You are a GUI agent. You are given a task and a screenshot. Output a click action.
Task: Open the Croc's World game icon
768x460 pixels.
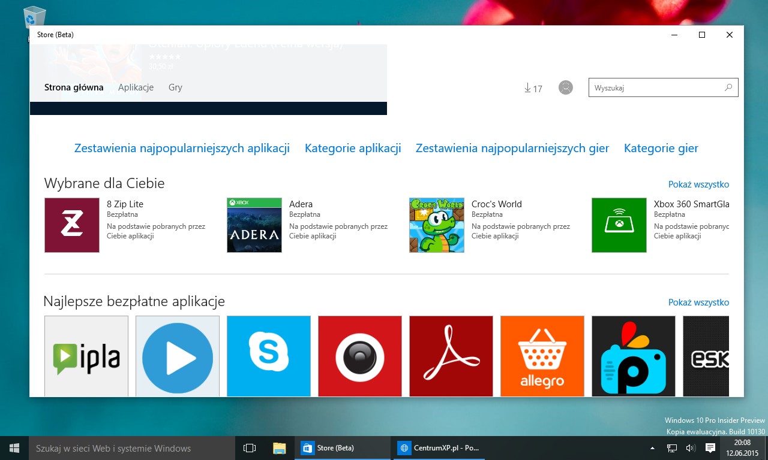pos(437,225)
